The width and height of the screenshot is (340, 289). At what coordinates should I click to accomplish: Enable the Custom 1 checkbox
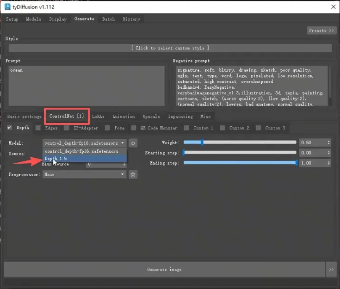186,128
